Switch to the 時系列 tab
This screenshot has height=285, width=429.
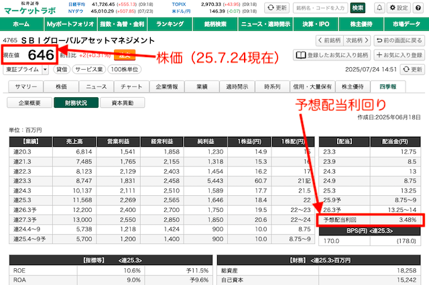[272, 87]
